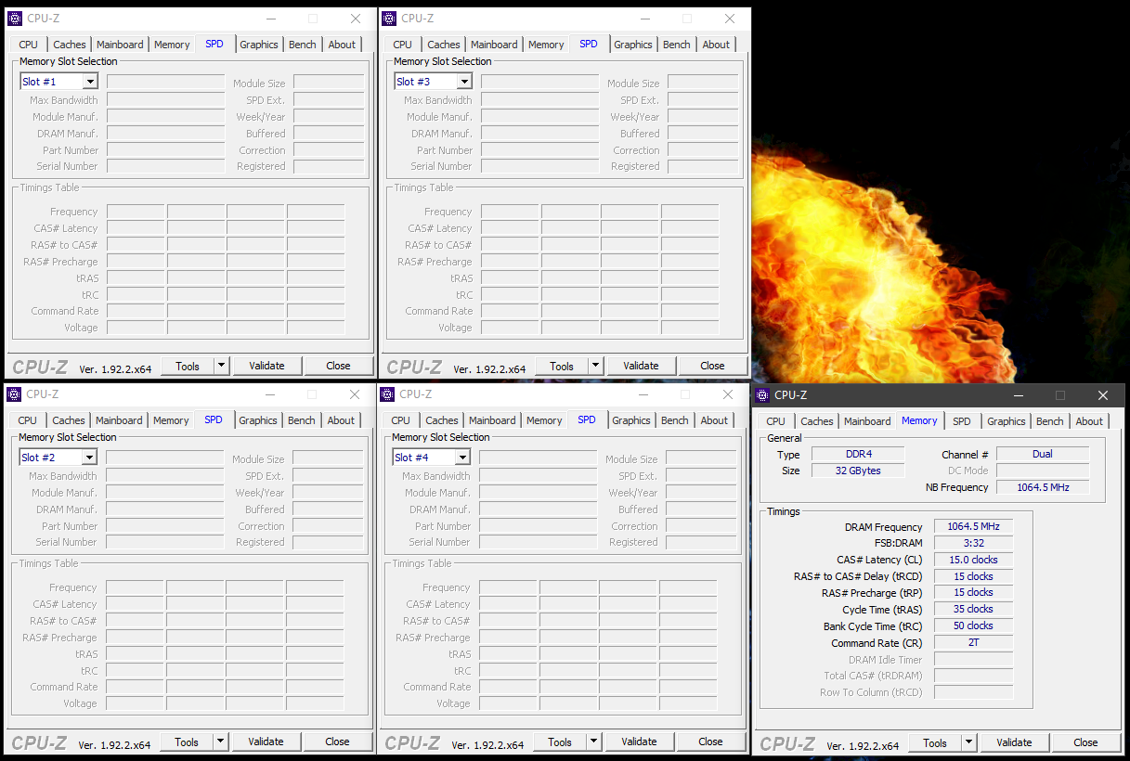The image size is (1130, 761).
Task: Open Bench tab in the Memory window
Action: click(1050, 421)
